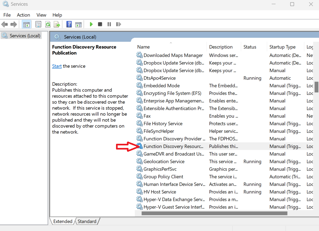
Task: Open the Action menu
Action: (x=23, y=15)
